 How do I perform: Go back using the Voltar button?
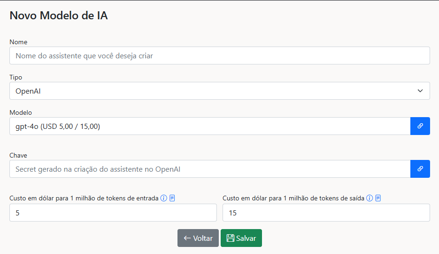tap(198, 238)
